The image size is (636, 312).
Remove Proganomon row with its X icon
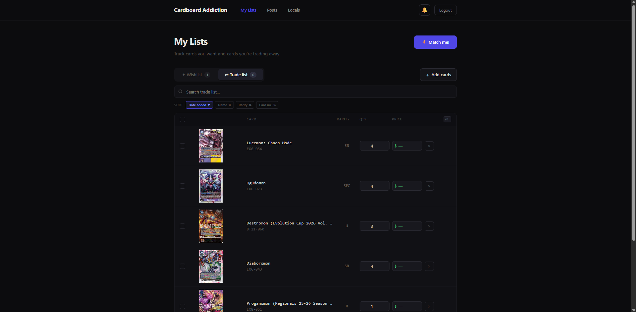[x=429, y=306]
